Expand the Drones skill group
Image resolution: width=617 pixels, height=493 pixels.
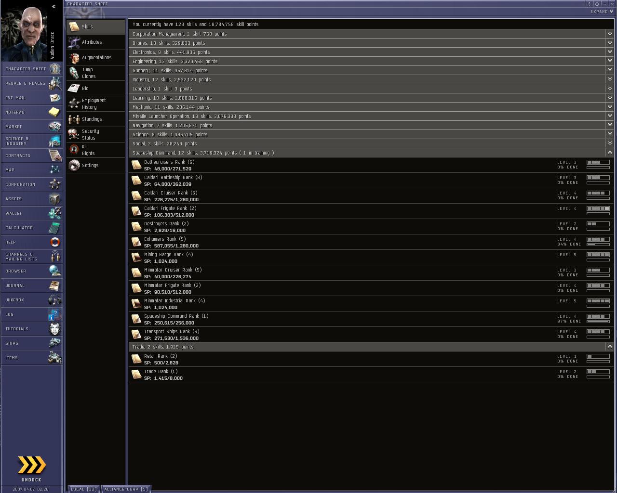610,43
